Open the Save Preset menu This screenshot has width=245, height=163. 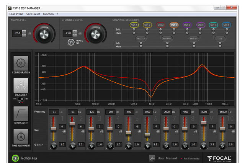pos(33,14)
